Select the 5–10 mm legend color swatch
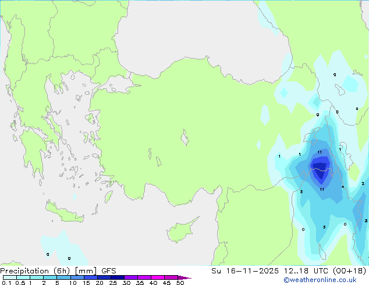This screenshot has width=369, height=285. click(x=63, y=277)
